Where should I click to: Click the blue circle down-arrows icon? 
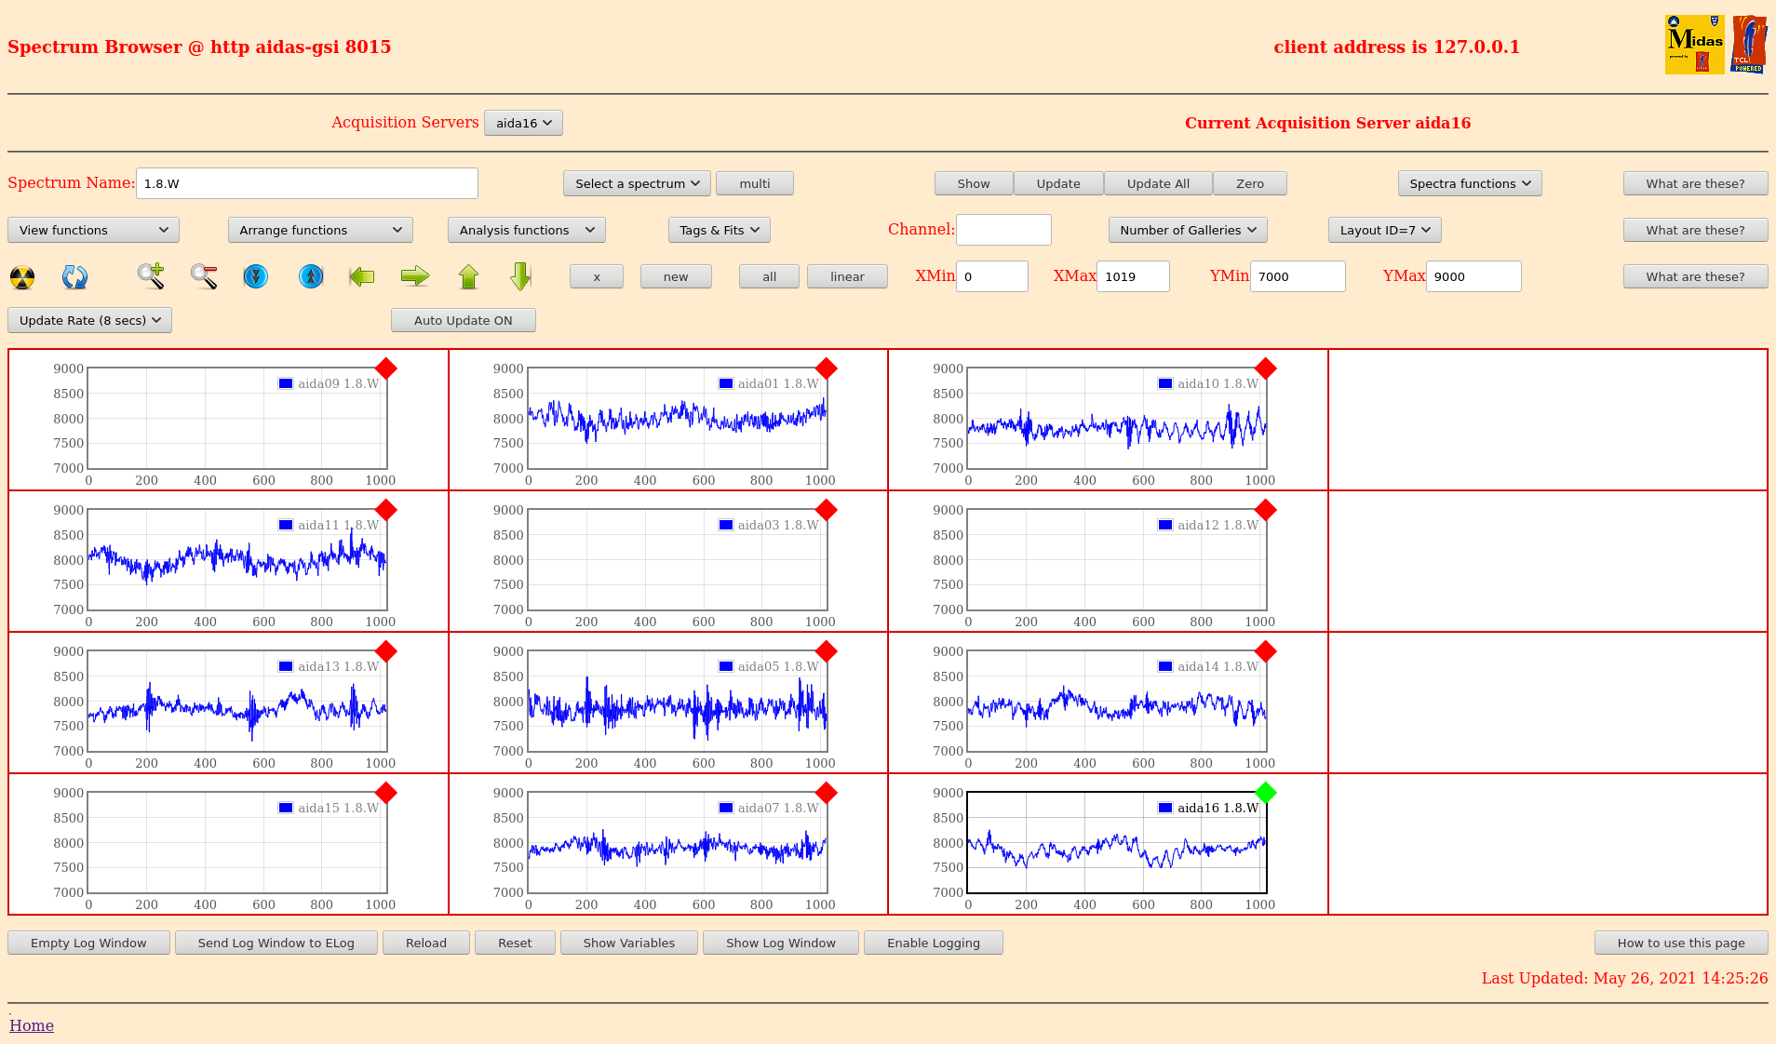(255, 276)
